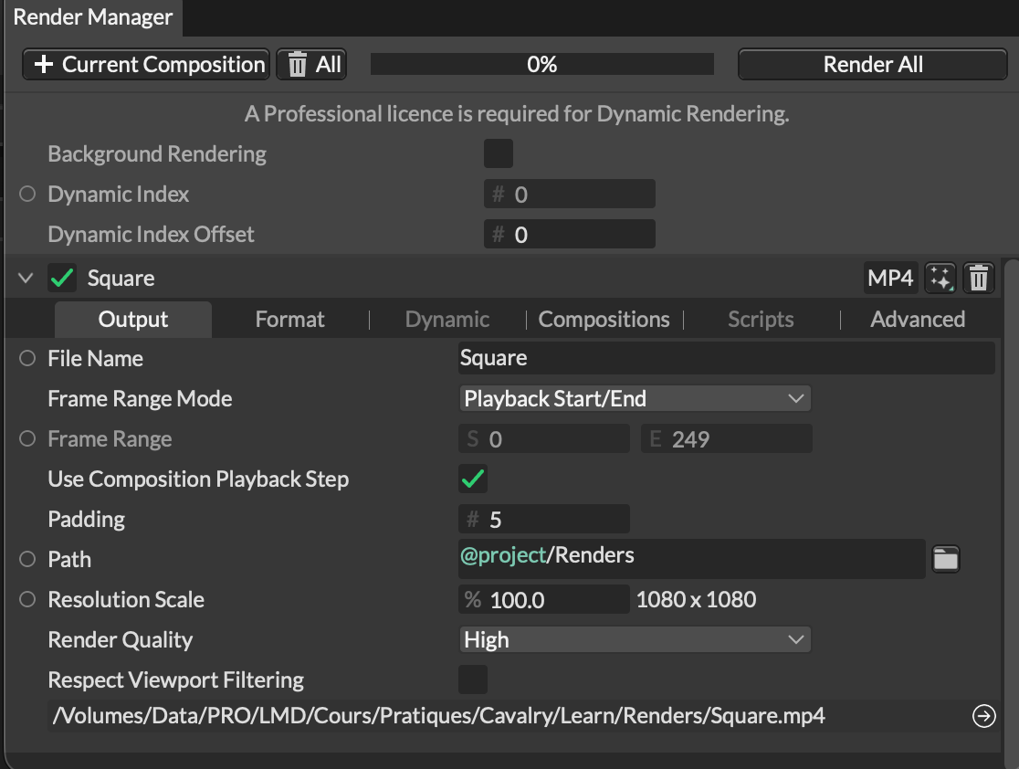1019x769 pixels.
Task: Collapse the Square render item chevron
Action: [26, 279]
